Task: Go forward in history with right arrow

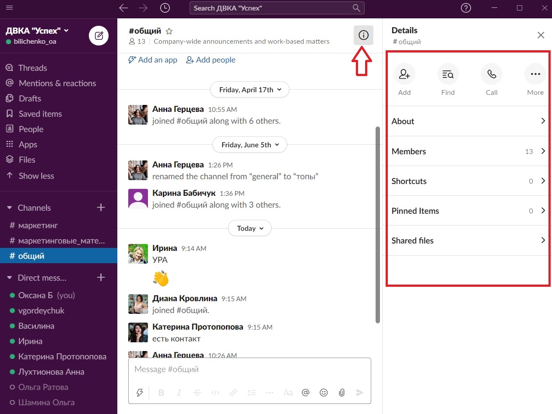Action: click(x=143, y=8)
